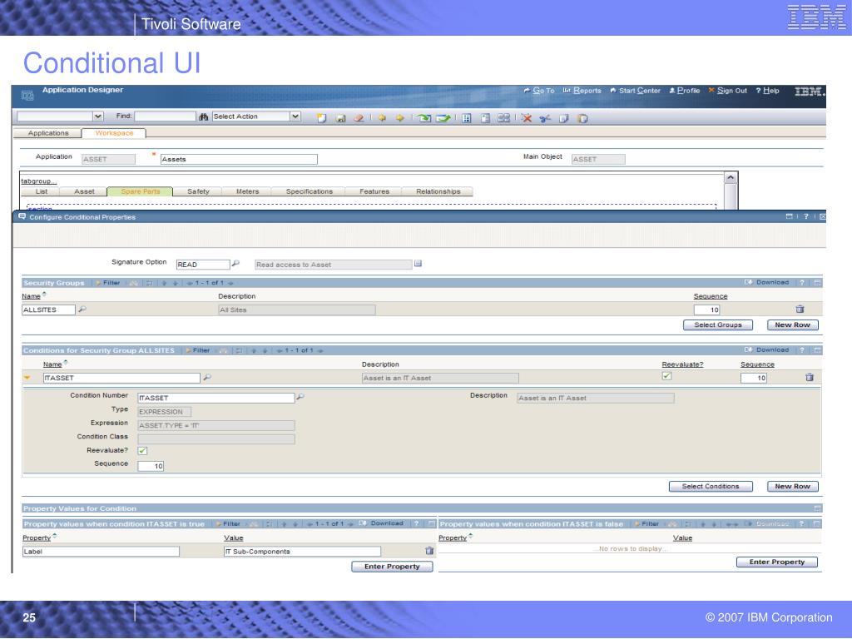
Task: Click the Signature Option READ input field
Action: click(203, 265)
